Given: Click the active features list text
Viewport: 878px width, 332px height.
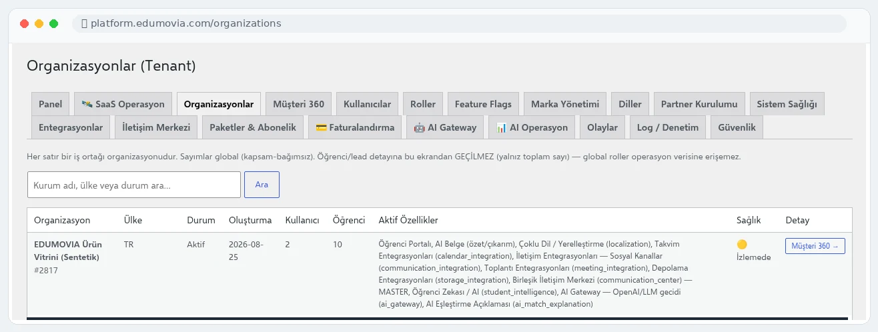Looking at the screenshot, I should click(x=536, y=274).
